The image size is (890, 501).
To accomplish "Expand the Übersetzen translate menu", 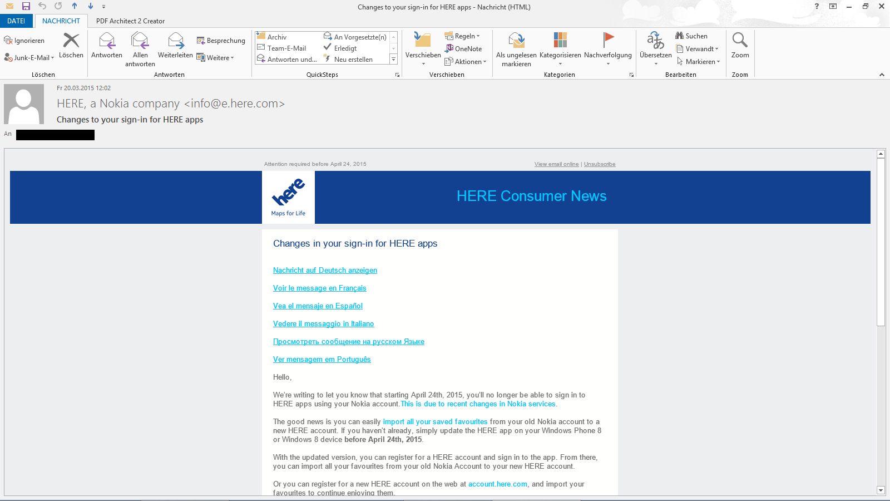I will coord(655,49).
